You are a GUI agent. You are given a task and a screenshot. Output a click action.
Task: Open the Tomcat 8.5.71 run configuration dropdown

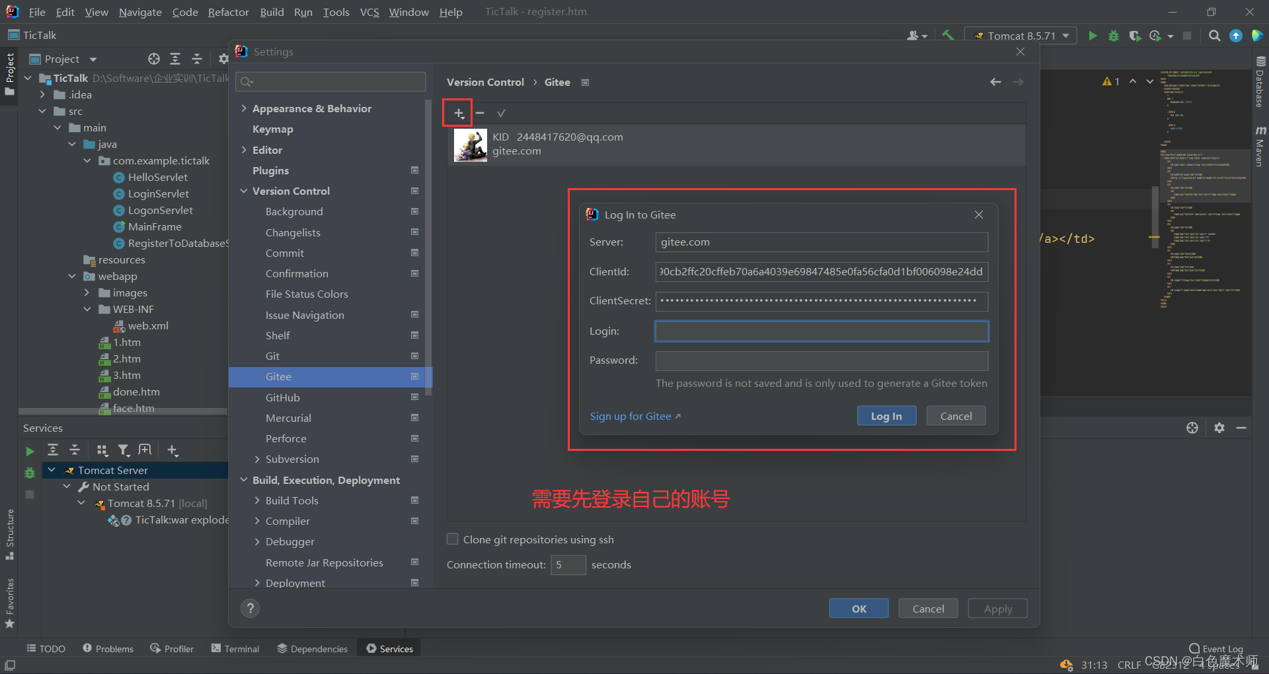(x=1020, y=36)
